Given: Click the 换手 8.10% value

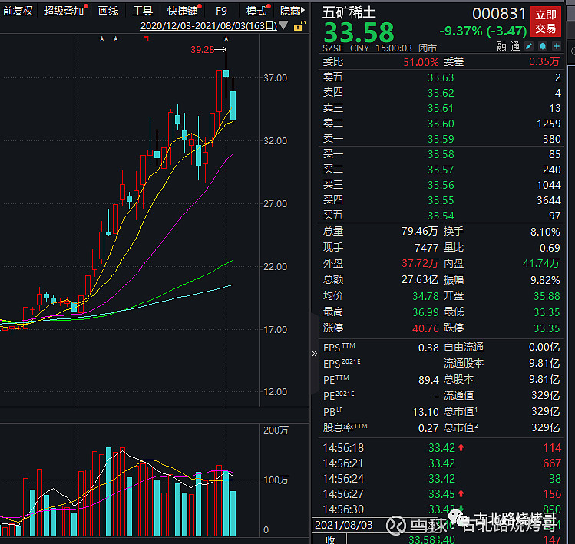Looking at the screenshot, I should click(x=545, y=232).
